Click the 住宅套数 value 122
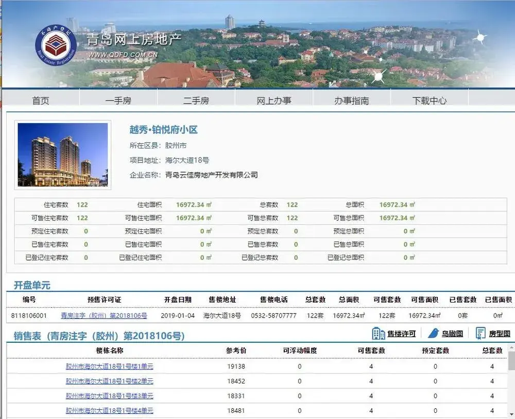This screenshot has width=515, height=419. click(82, 205)
